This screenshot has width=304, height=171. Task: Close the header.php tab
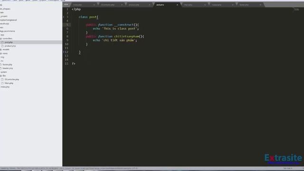pos(233,5)
